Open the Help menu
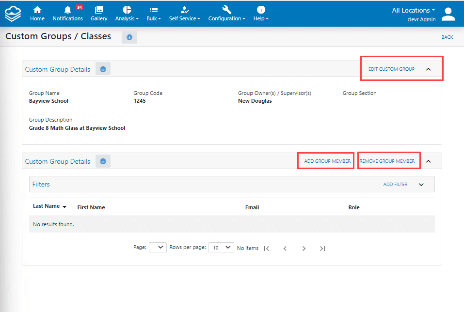The width and height of the screenshot is (464, 312). click(x=261, y=14)
